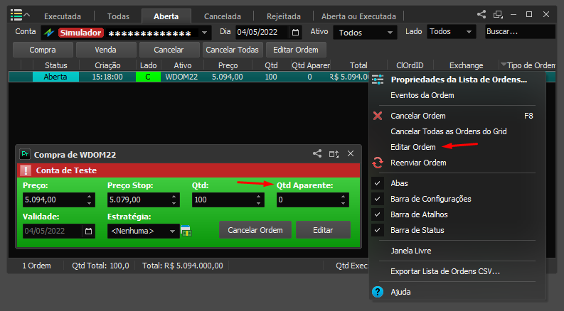Screen dimensions: 564x311
Task: Click the strategy editor icon beside Nenhuma
Action: click(x=186, y=231)
